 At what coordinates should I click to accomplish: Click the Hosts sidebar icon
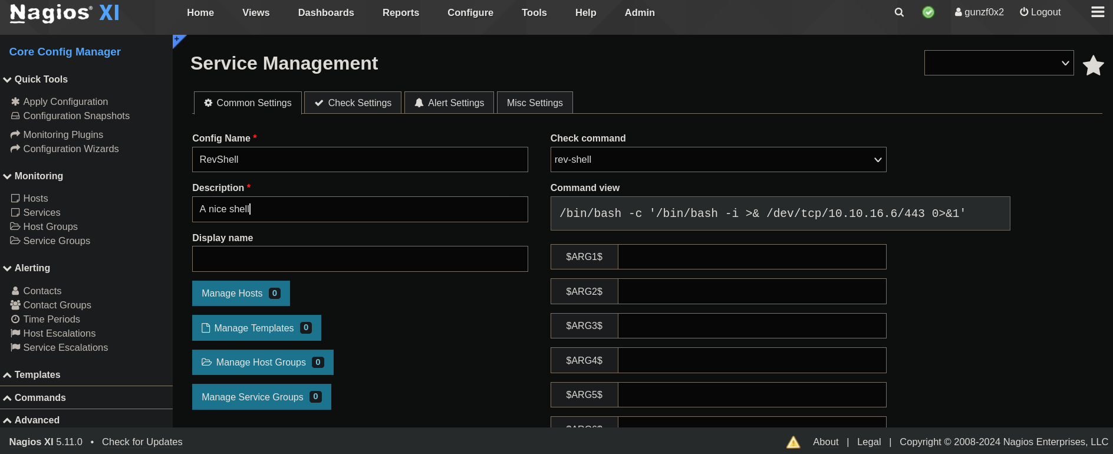point(15,199)
